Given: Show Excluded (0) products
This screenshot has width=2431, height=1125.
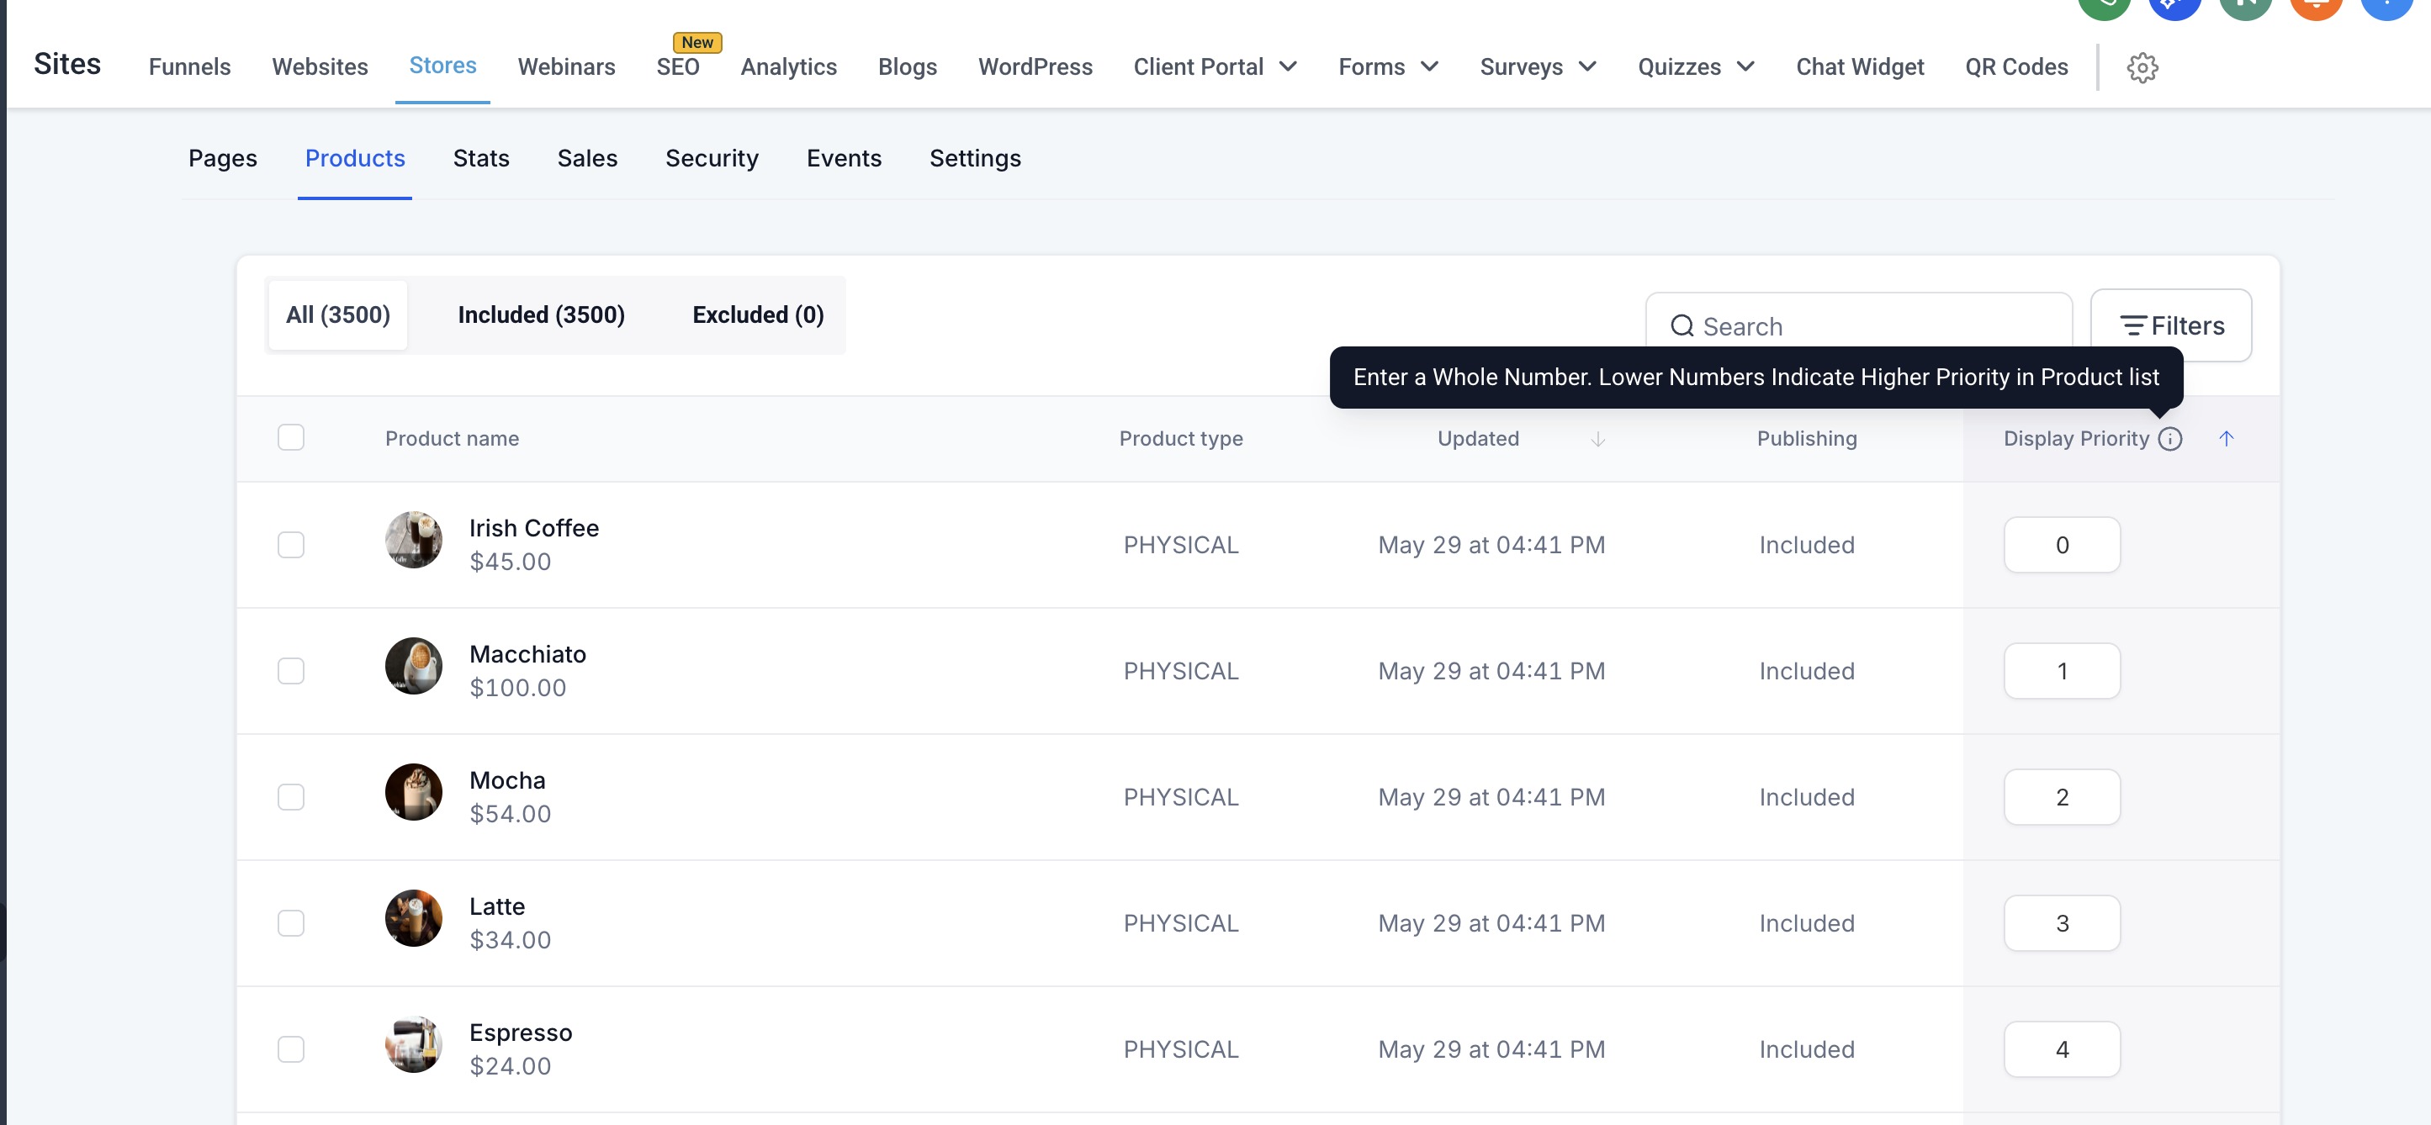Looking at the screenshot, I should (758, 315).
